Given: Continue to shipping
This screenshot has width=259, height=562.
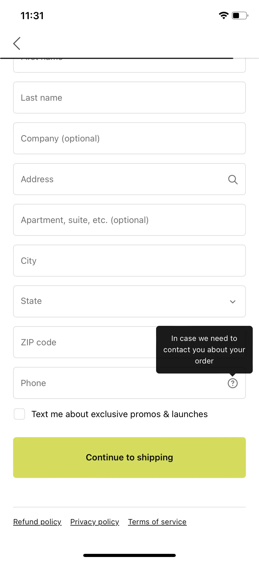Looking at the screenshot, I should pyautogui.click(x=129, y=458).
